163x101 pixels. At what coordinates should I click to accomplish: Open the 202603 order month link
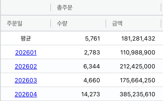click(x=26, y=80)
